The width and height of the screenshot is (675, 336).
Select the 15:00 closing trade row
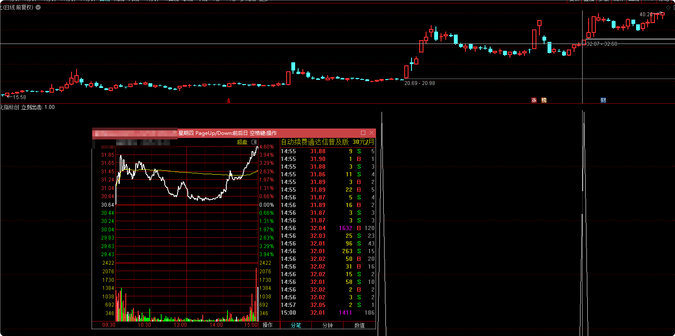[328, 313]
